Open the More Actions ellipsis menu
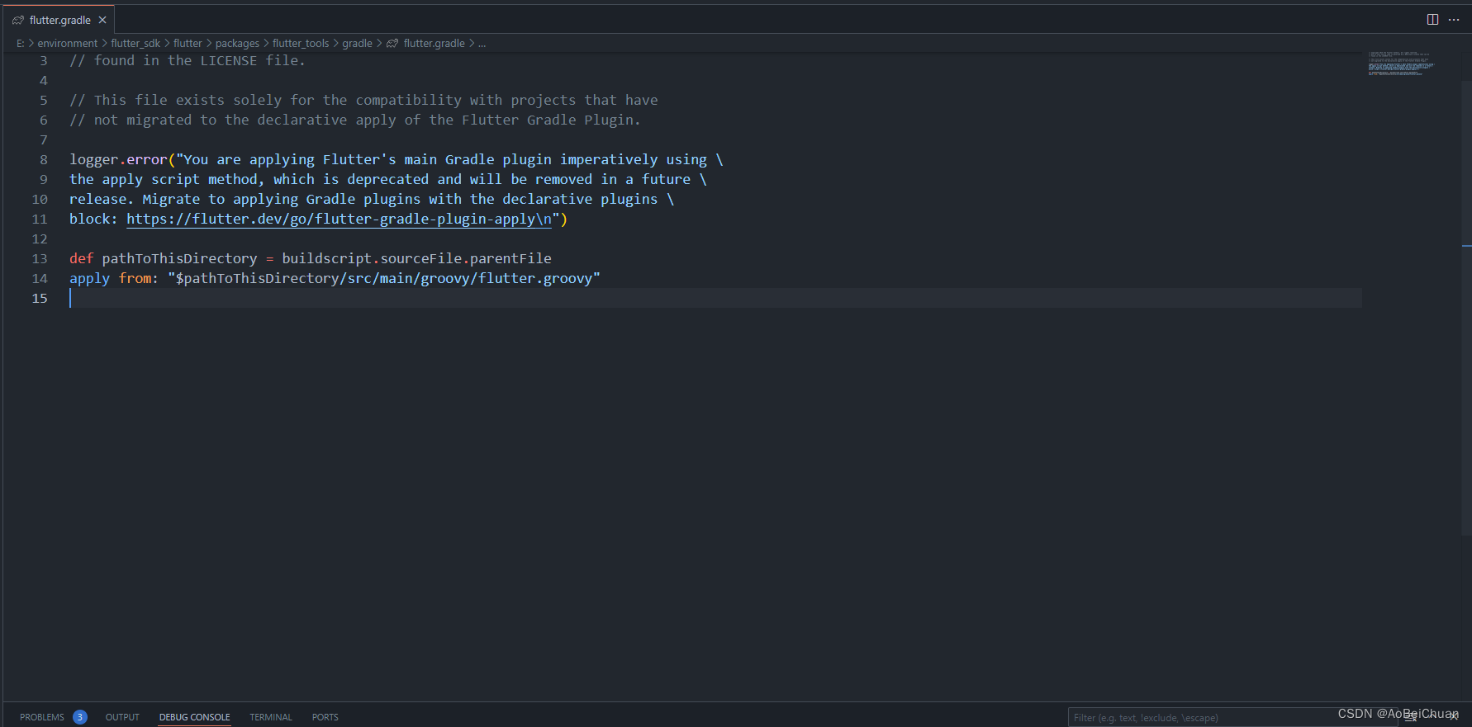Viewport: 1472px width, 727px height. click(1454, 19)
